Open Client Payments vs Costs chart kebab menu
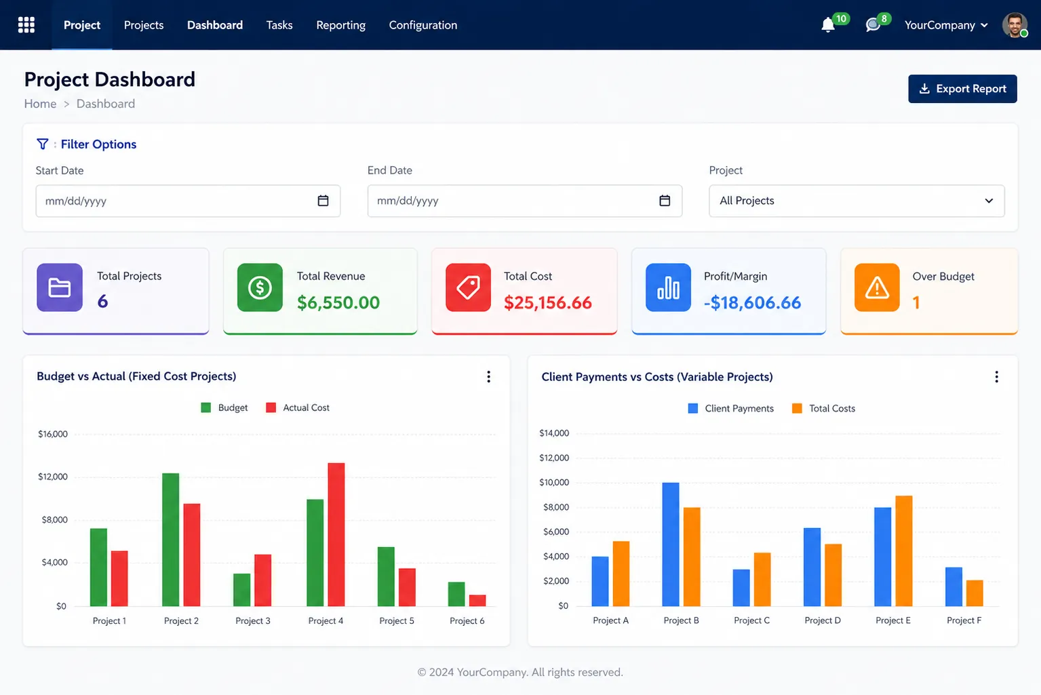The width and height of the screenshot is (1041, 695). click(996, 377)
